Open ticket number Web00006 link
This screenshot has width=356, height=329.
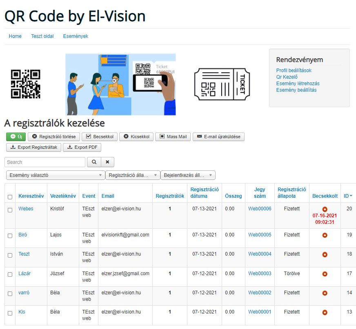point(260,209)
